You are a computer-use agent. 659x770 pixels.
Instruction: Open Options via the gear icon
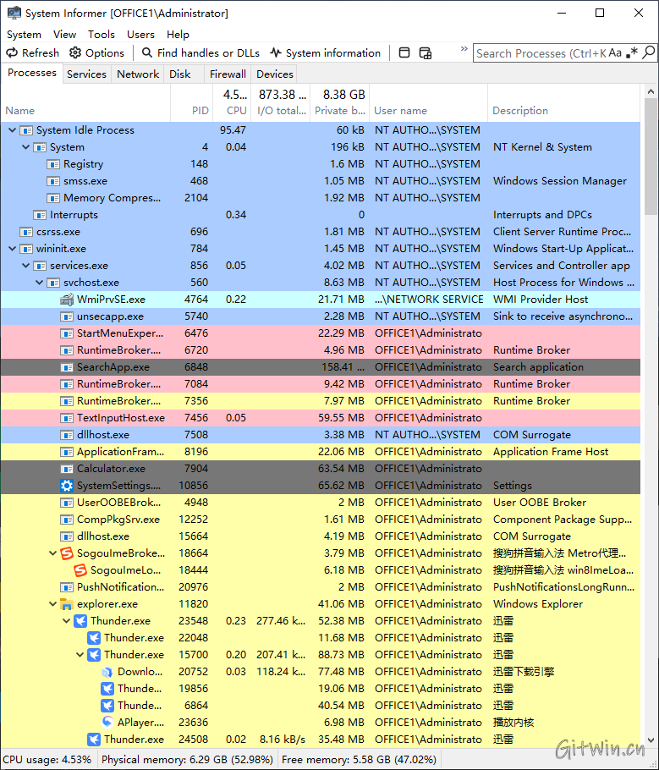tap(74, 52)
